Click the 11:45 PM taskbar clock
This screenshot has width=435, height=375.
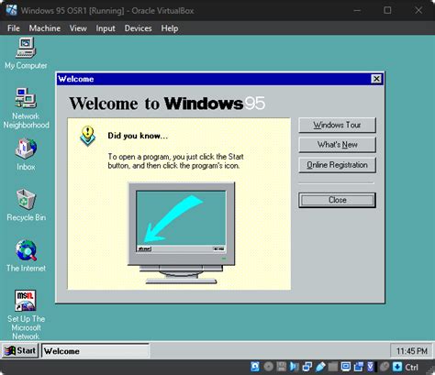point(411,351)
